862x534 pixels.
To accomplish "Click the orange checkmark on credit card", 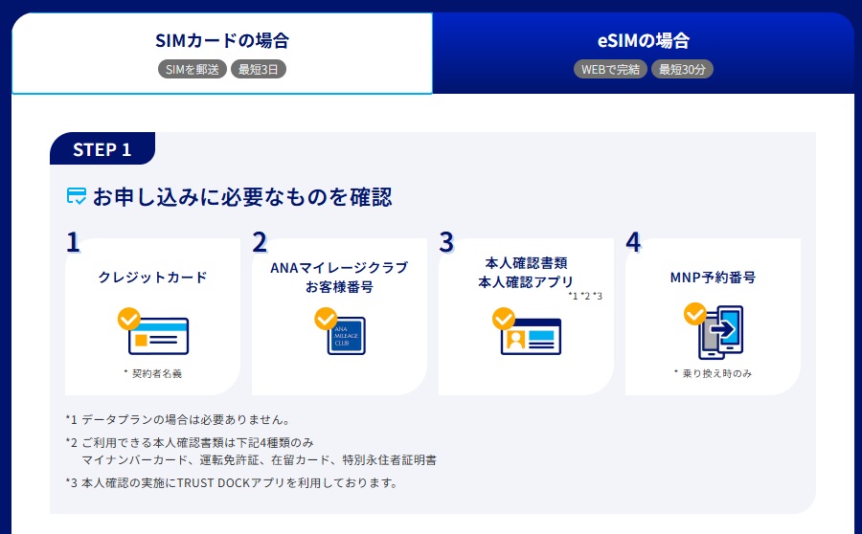I will 129,318.
